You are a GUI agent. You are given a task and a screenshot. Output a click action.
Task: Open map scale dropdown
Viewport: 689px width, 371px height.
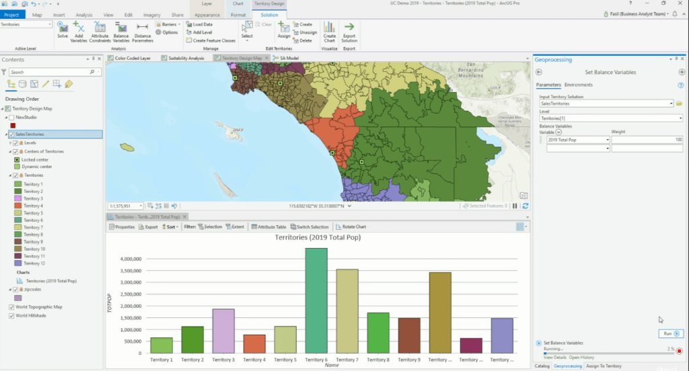(141, 206)
